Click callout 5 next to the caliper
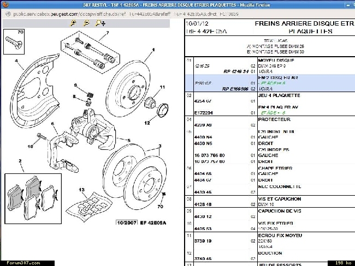The height and width of the screenshot is (266, 355). pos(129,140)
